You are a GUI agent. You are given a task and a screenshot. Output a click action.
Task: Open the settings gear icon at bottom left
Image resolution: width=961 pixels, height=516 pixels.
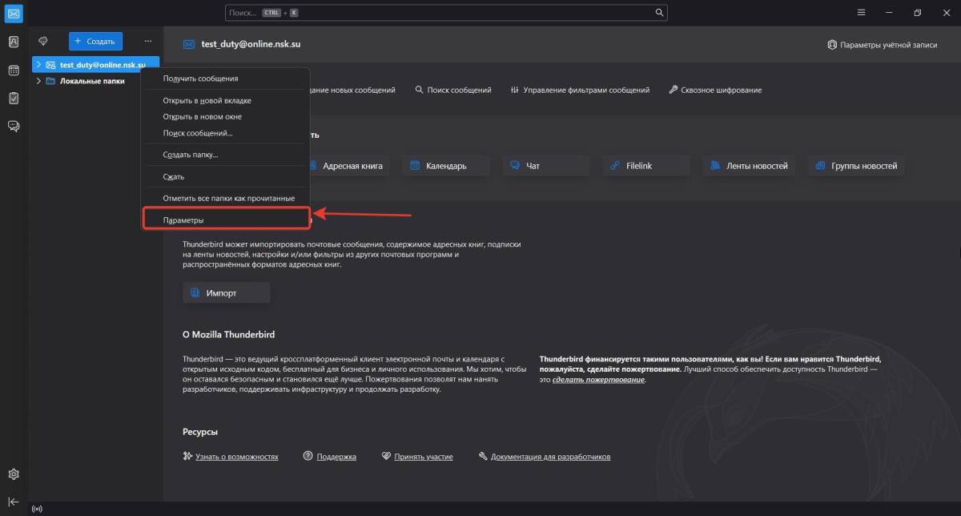14,474
